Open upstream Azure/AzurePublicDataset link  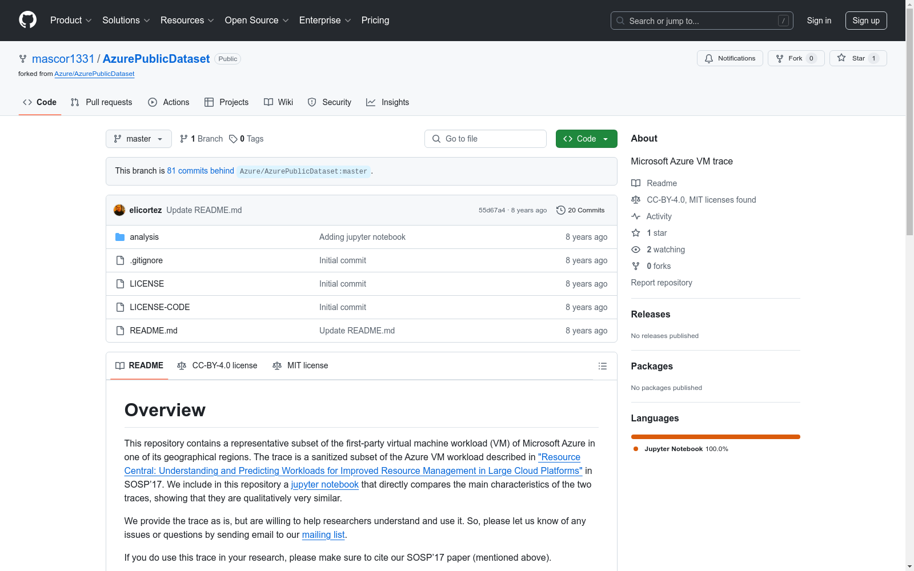94,74
